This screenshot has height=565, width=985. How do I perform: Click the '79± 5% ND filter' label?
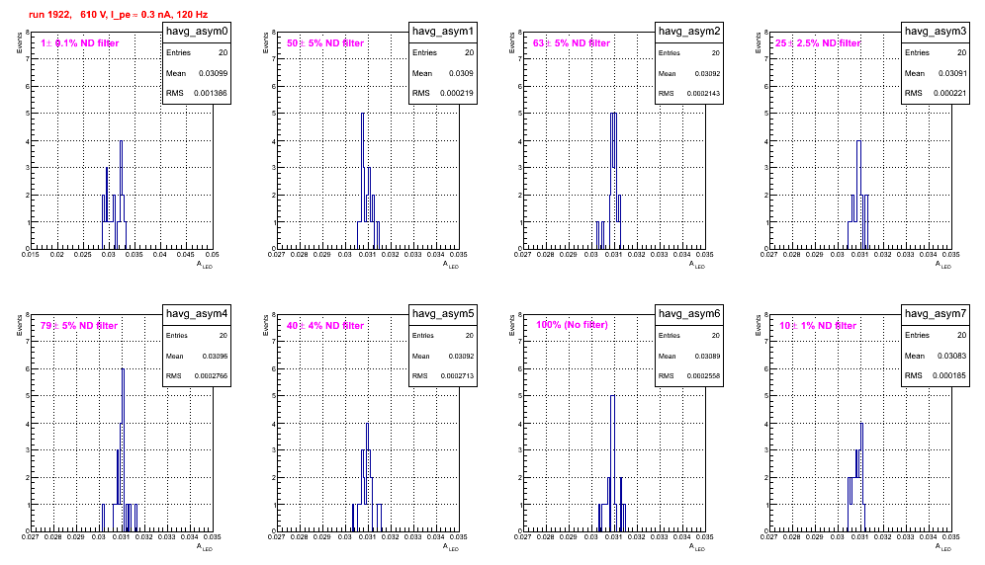pos(79,326)
